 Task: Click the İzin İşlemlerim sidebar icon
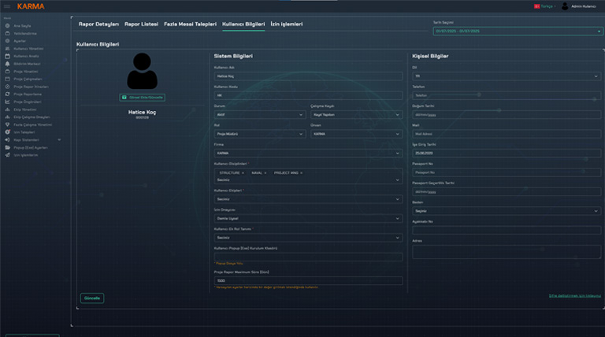tap(7, 155)
